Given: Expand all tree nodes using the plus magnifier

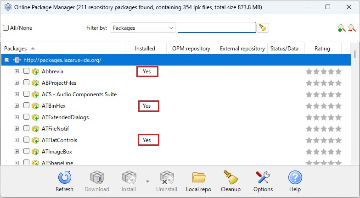Looking at the screenshot, I should (341, 28).
